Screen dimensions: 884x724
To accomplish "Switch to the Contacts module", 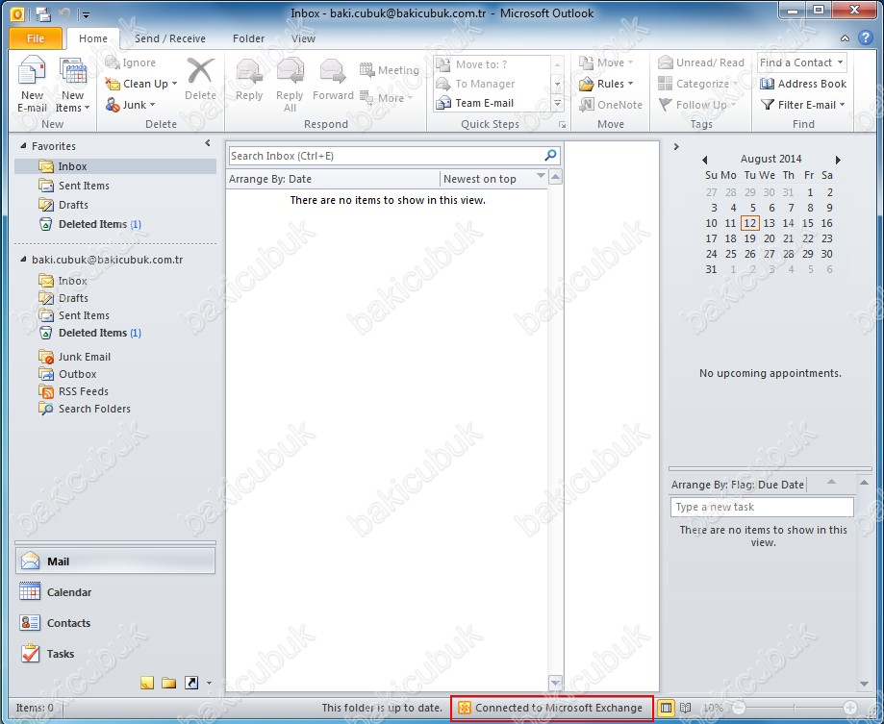I will pos(115,623).
